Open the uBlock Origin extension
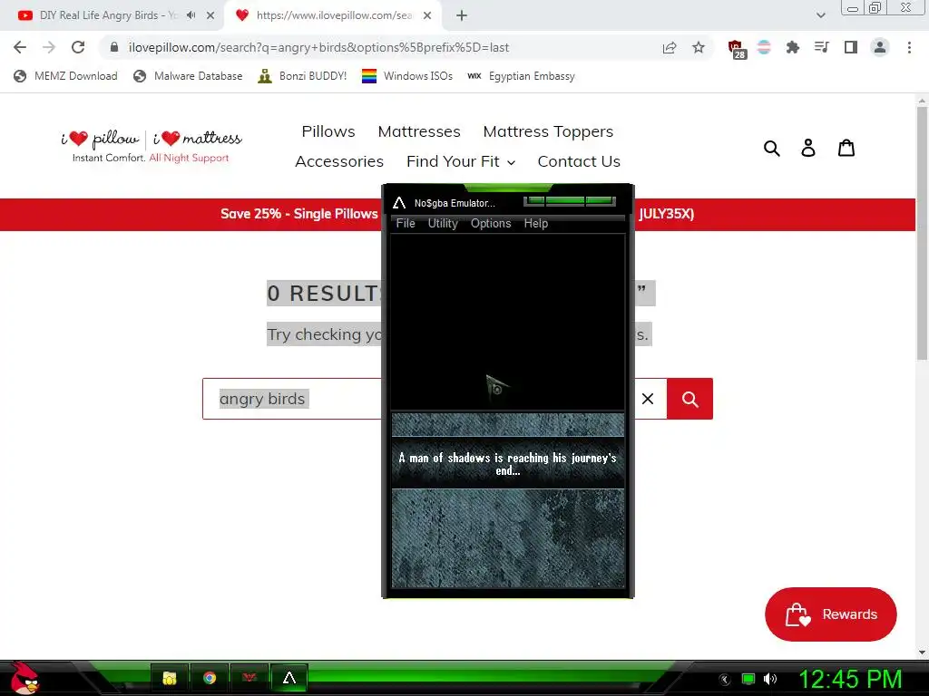This screenshot has width=929, height=696. 736,49
